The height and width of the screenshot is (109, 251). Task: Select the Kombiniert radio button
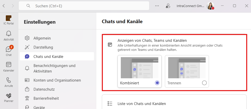(x=157, y=83)
